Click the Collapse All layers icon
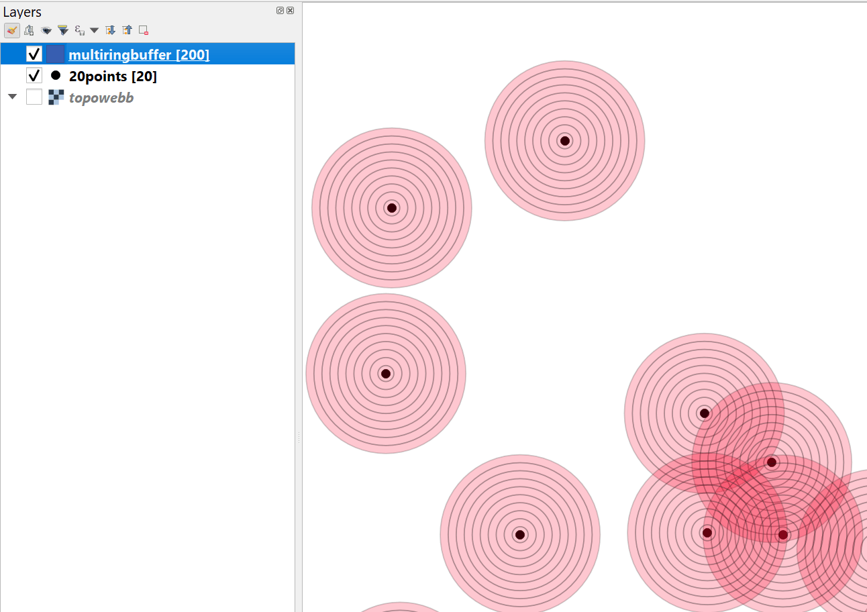 pyautogui.click(x=127, y=30)
